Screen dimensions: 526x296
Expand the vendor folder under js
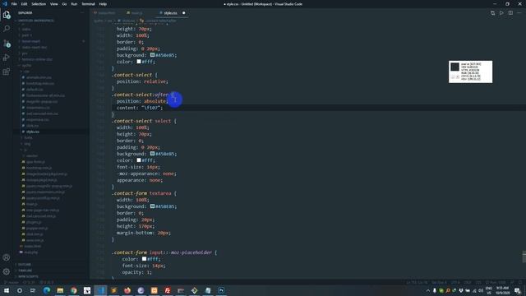32,155
